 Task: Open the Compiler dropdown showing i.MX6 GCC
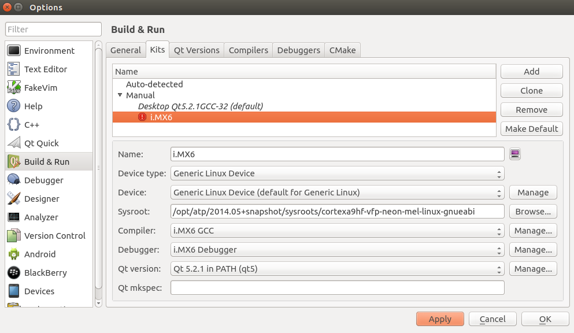click(x=337, y=231)
